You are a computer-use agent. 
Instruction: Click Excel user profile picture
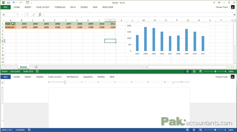coord(233,7)
